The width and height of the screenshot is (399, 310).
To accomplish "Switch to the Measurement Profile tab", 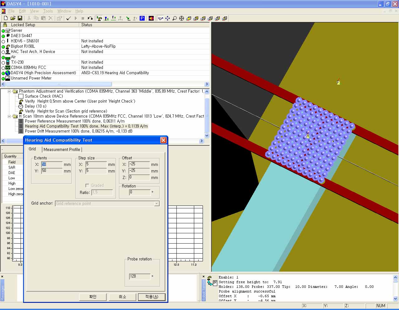I will (x=62, y=149).
